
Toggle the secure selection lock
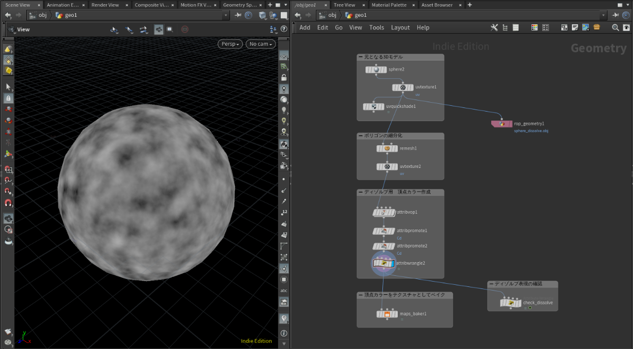pyautogui.click(x=8, y=98)
